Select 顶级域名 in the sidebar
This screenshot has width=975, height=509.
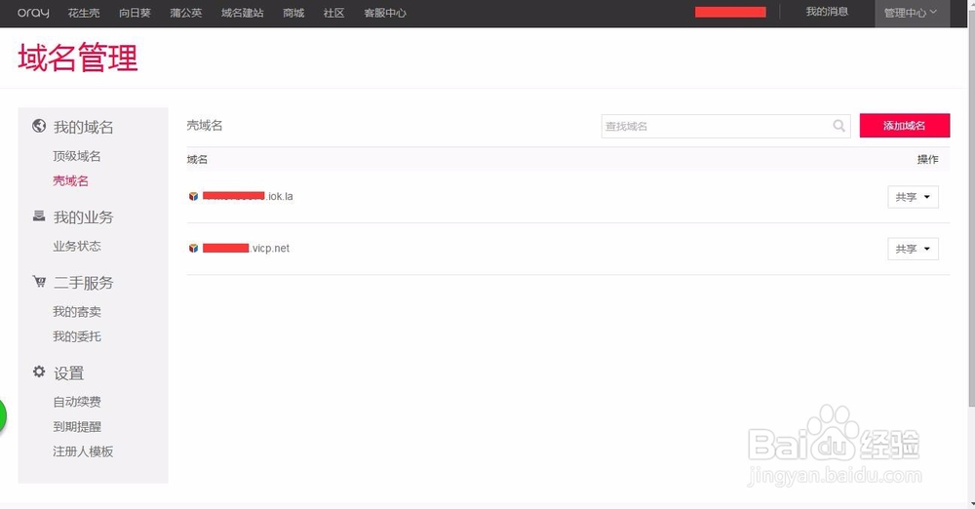tap(76, 156)
